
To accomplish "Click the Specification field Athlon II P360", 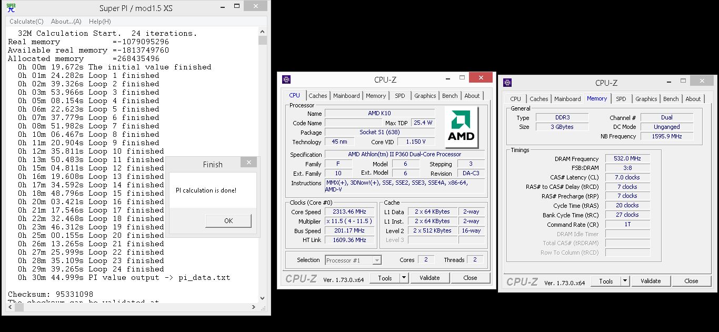I will point(404,154).
